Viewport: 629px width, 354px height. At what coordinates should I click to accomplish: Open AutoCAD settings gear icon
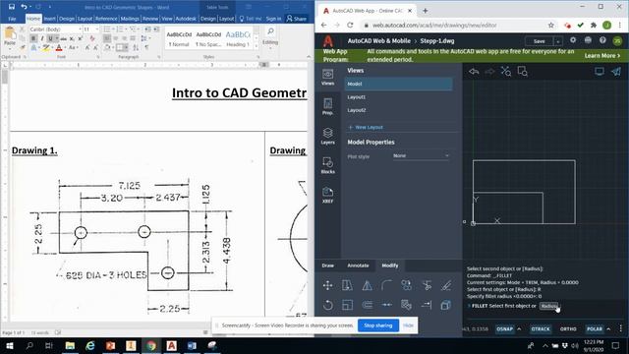pyautogui.click(x=573, y=40)
